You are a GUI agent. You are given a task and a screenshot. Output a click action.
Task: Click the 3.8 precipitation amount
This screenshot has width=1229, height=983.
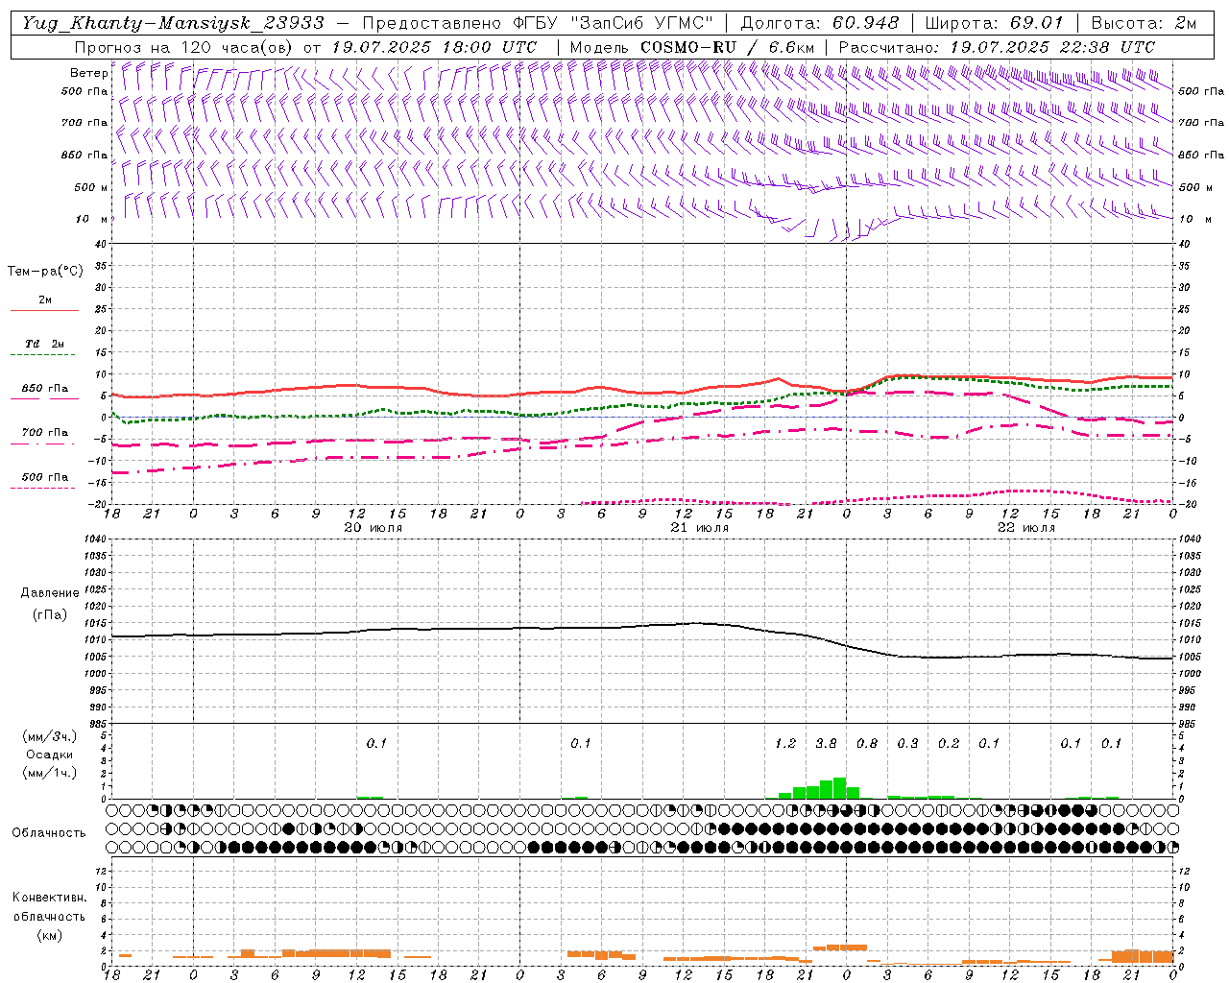click(826, 744)
